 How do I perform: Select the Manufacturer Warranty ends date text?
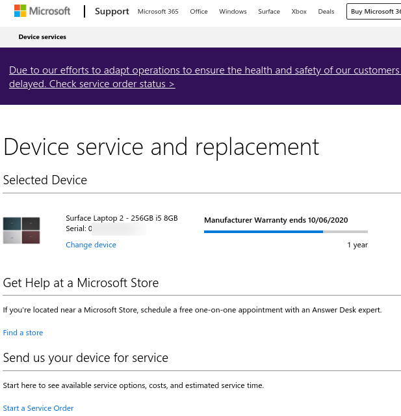(x=276, y=220)
